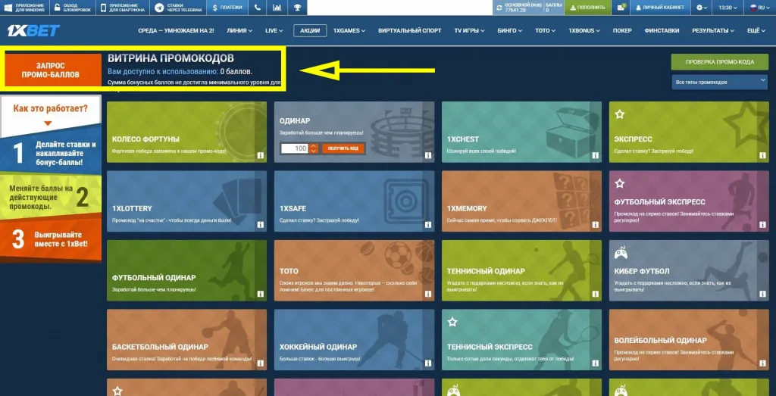The image size is (776, 396).
Task: Open the 1XMEMORY promo card
Action: pyautogui.click(x=521, y=201)
